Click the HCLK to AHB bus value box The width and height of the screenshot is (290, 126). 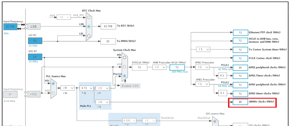coord(240,41)
